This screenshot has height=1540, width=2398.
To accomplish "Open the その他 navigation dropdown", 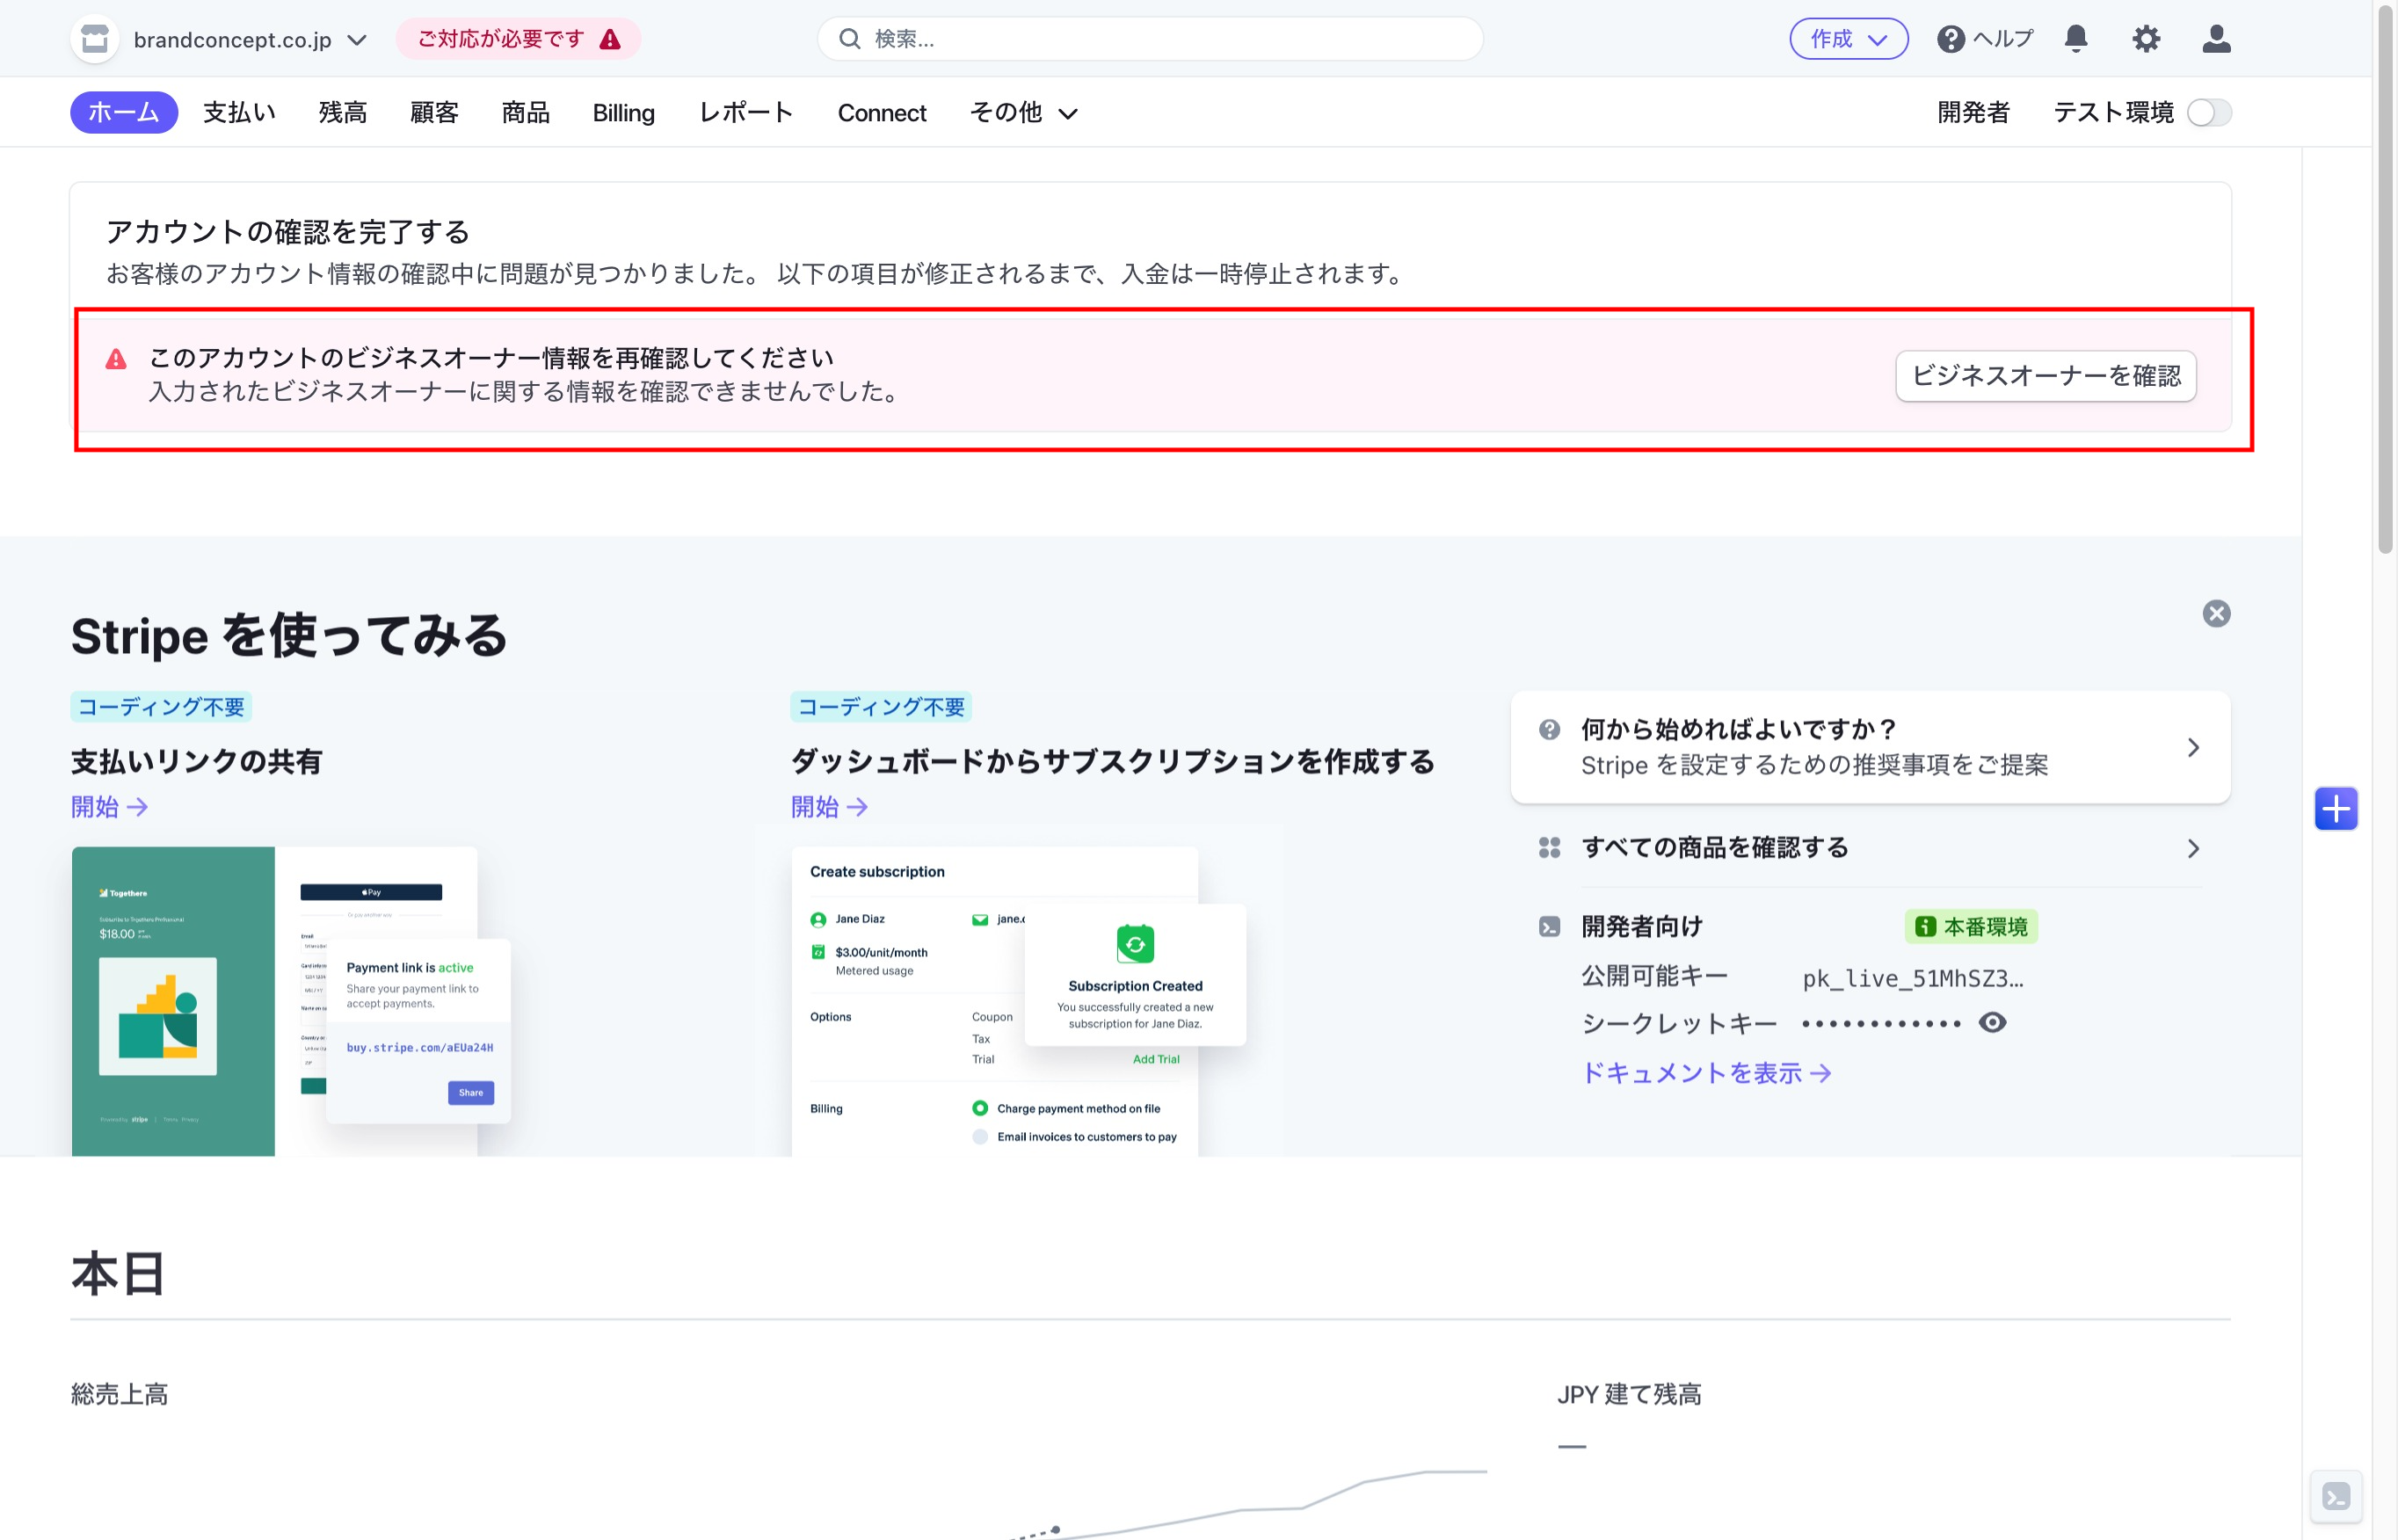I will [1023, 113].
